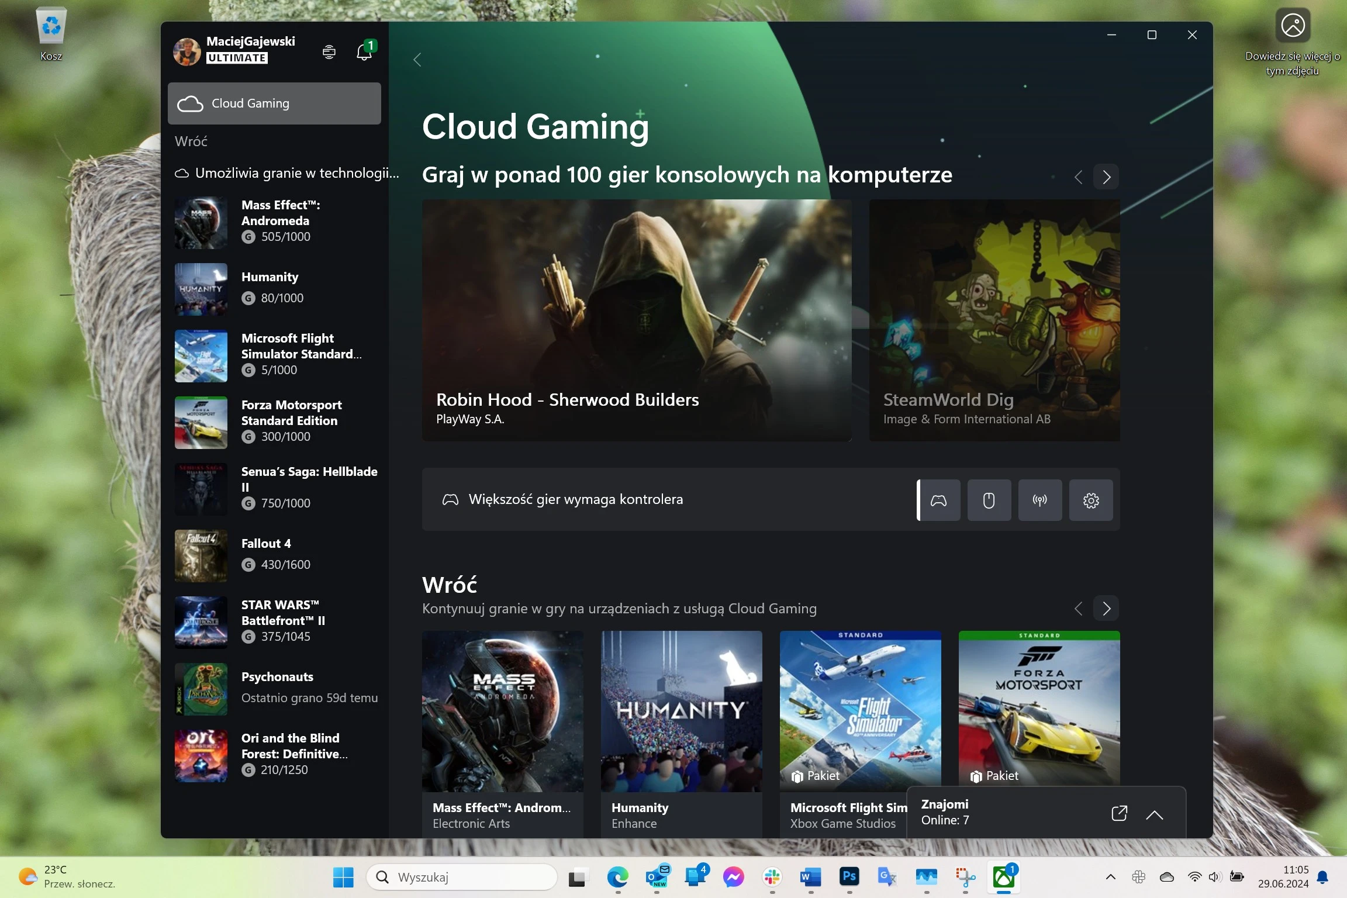The image size is (1347, 898).
Task: Open the Windows Start menu
Action: coord(343,877)
